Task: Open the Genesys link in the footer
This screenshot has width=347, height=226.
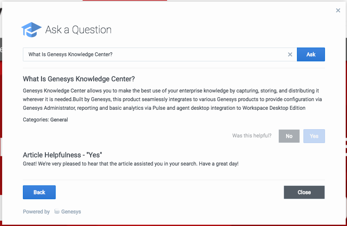Action: click(71, 212)
